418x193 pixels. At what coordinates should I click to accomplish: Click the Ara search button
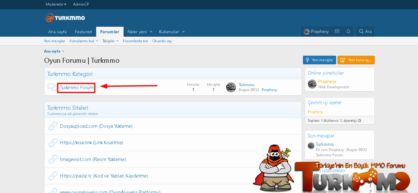coord(365,31)
